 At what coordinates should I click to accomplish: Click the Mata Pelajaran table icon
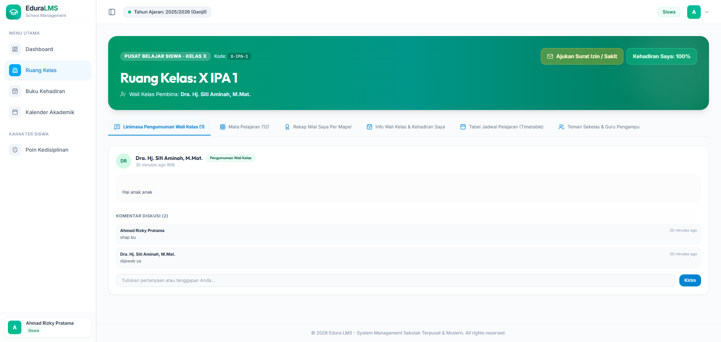click(223, 127)
